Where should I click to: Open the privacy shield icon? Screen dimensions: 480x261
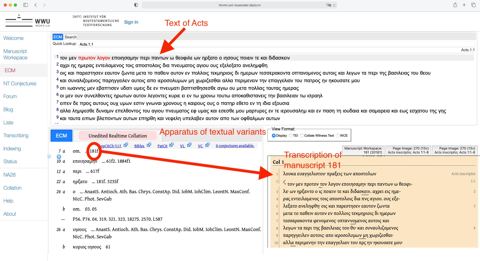[x=136, y=5]
